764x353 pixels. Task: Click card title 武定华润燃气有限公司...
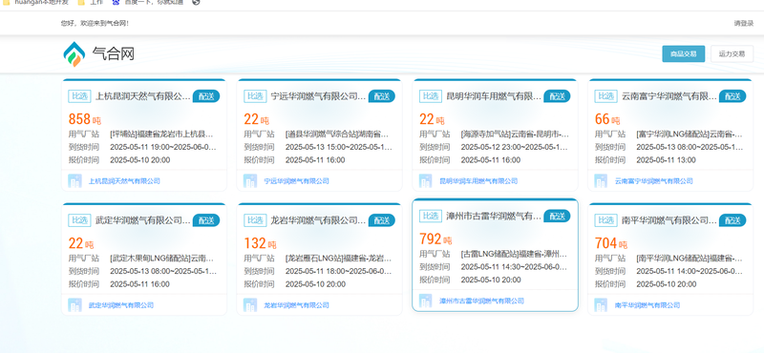(x=142, y=220)
